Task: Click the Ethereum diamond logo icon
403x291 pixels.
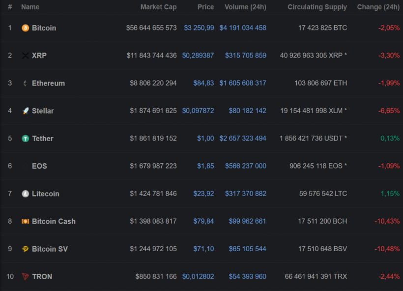Action: pos(26,83)
